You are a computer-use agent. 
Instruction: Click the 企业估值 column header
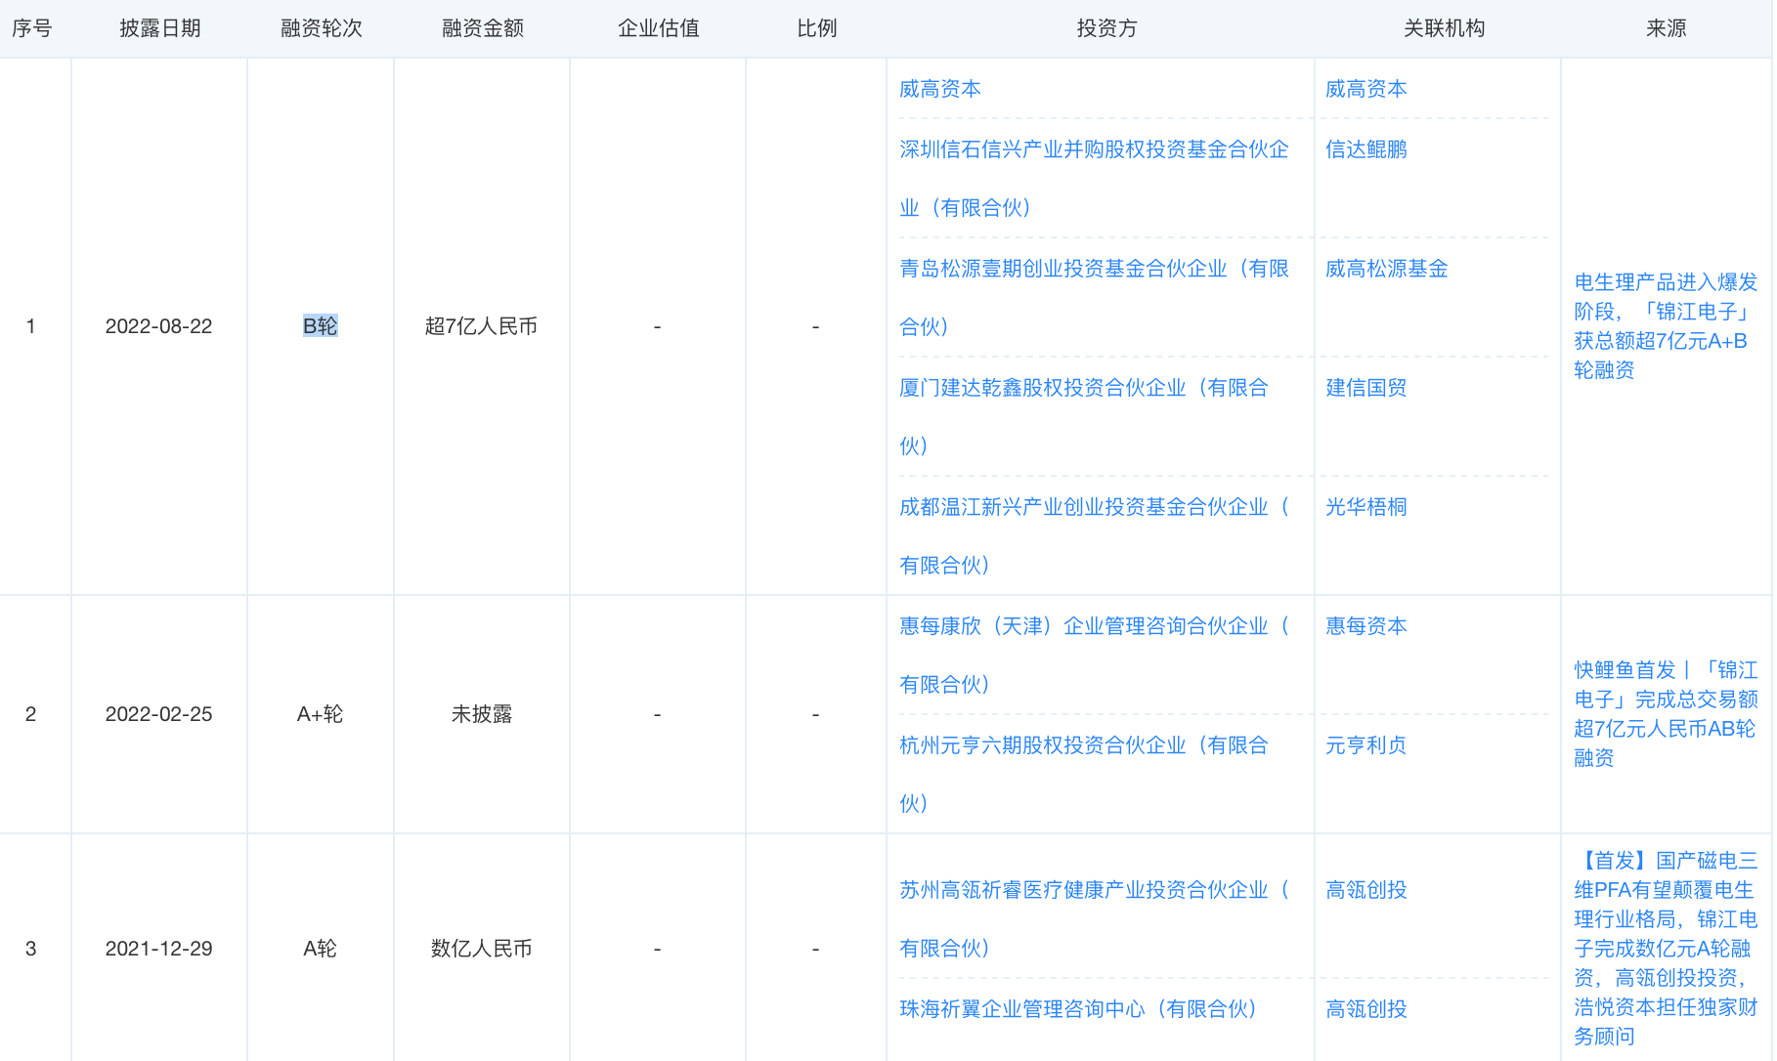[658, 28]
